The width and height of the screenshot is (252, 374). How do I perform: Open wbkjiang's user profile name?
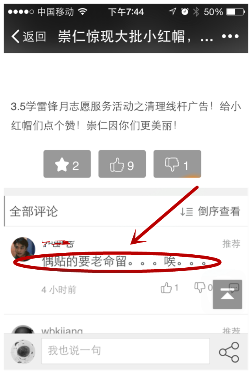click(62, 331)
